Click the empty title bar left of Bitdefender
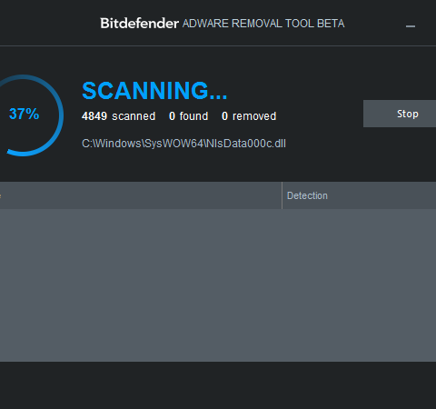The width and height of the screenshot is (436, 409). (48, 24)
